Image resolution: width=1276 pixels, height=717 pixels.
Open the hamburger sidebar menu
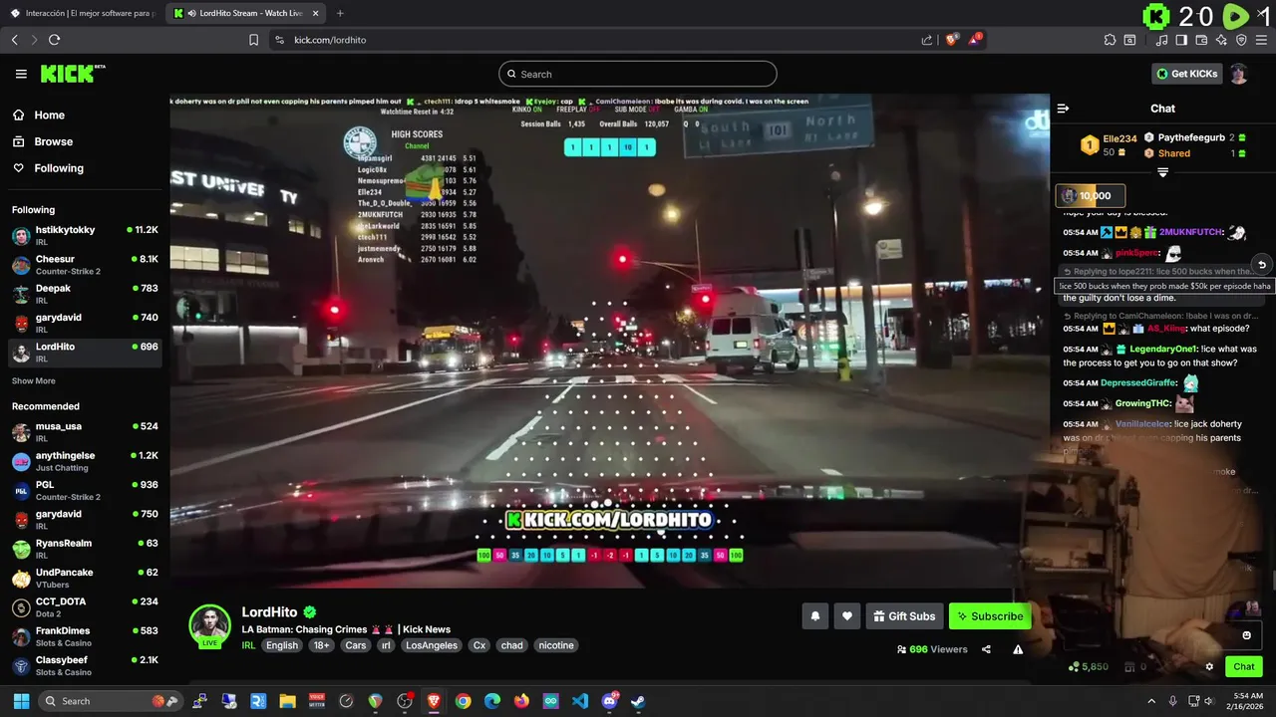(21, 74)
